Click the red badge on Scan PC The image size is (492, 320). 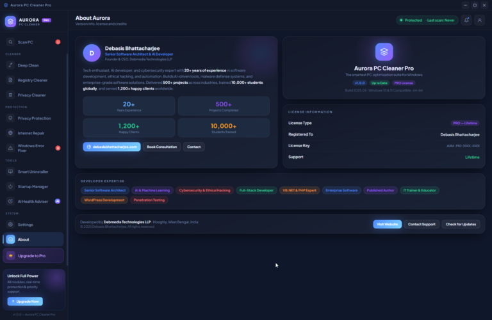pyautogui.click(x=58, y=42)
